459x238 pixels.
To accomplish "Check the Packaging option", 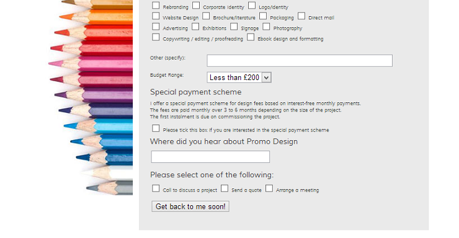I will [263, 15].
